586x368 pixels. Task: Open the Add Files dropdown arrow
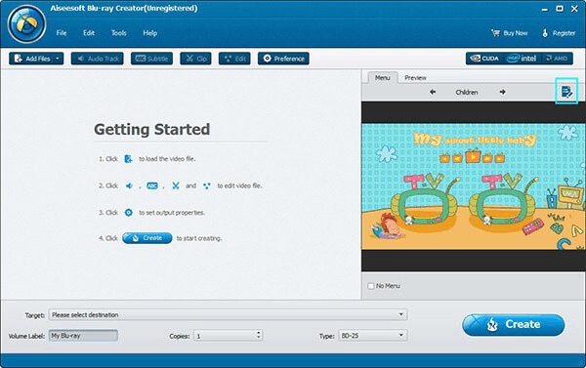pyautogui.click(x=58, y=59)
